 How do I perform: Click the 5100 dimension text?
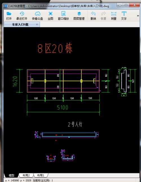63,108
